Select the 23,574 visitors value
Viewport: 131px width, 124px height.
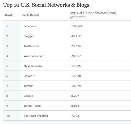(x=76, y=46)
